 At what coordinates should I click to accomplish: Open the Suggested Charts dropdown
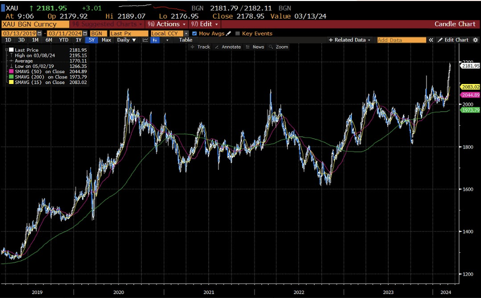pos(107,24)
